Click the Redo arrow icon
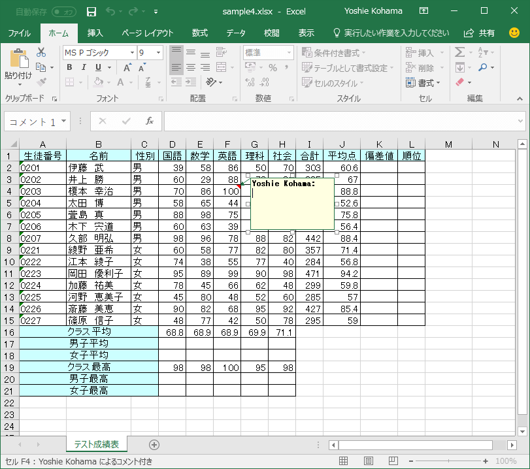 point(133,12)
